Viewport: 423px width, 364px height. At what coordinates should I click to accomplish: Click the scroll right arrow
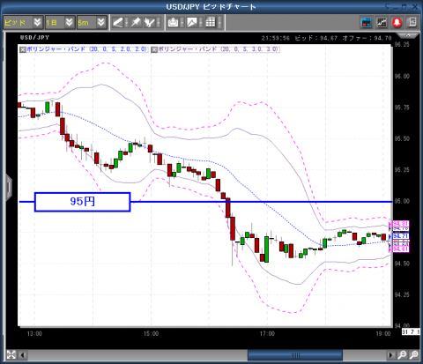click(x=390, y=355)
